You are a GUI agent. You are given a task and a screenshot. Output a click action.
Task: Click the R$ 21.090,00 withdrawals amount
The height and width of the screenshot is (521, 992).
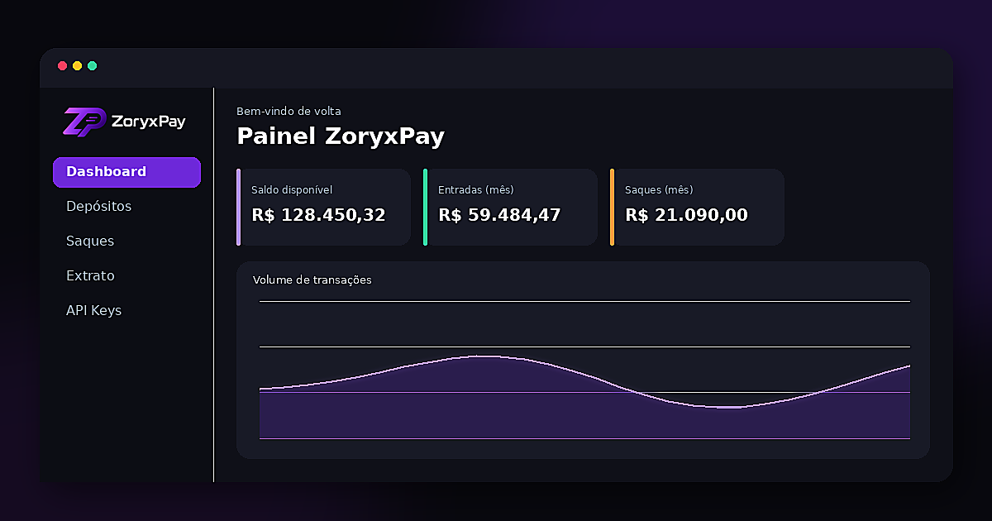tap(686, 215)
